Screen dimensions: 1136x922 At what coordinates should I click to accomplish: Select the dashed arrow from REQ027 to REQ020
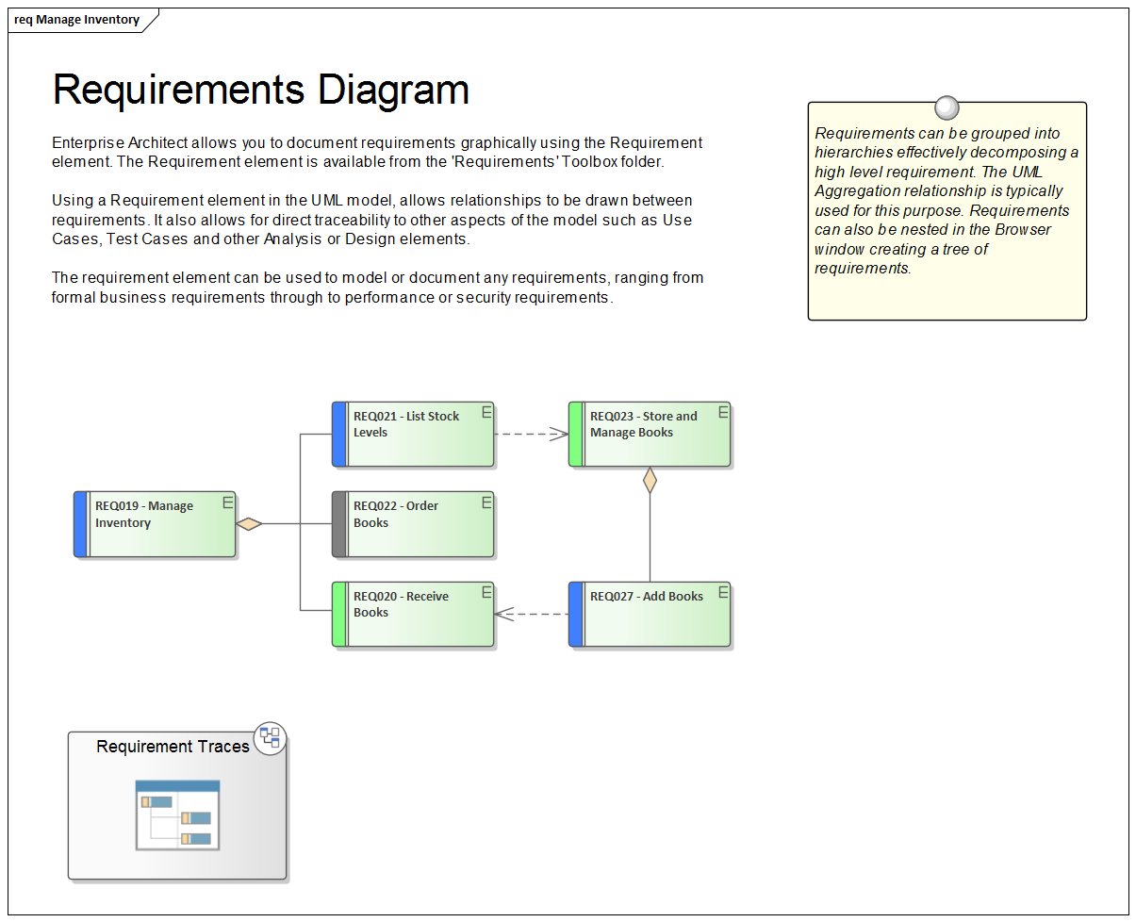[533, 614]
